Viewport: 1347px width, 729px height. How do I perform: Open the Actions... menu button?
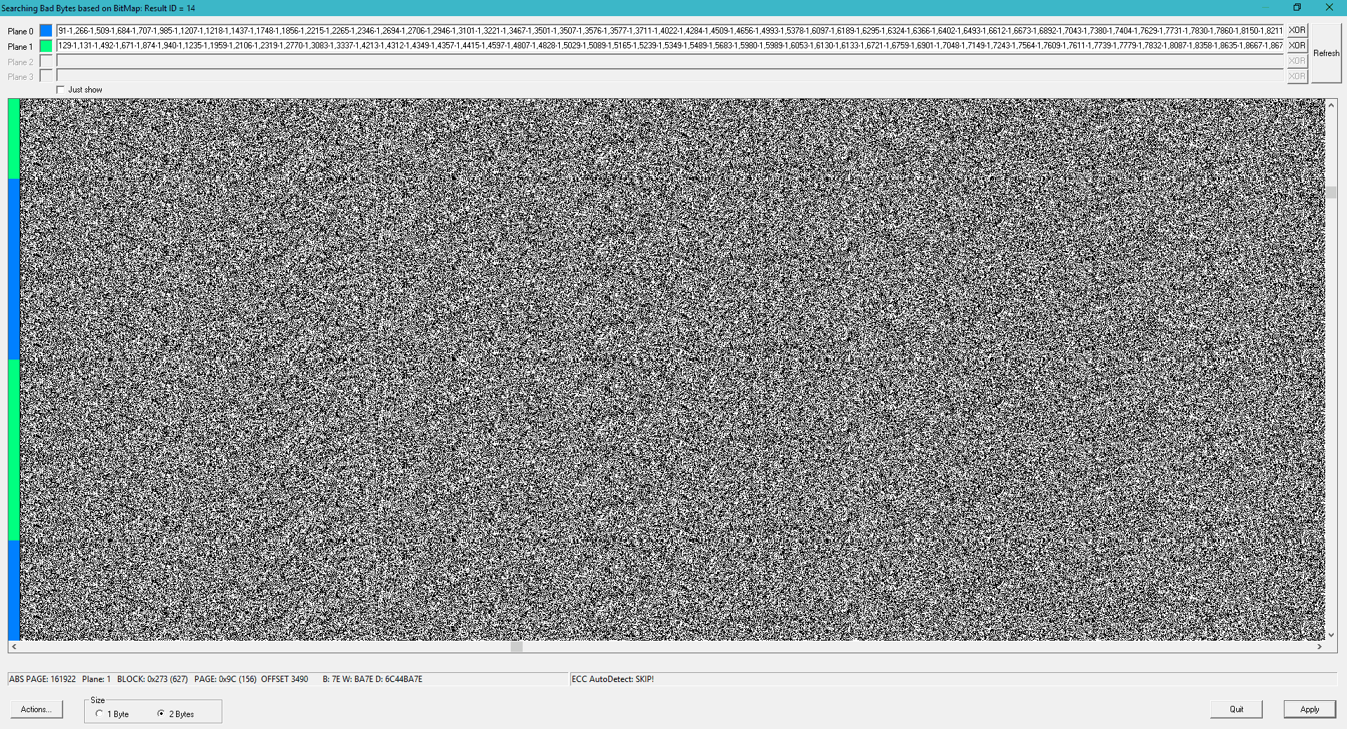pyautogui.click(x=36, y=709)
